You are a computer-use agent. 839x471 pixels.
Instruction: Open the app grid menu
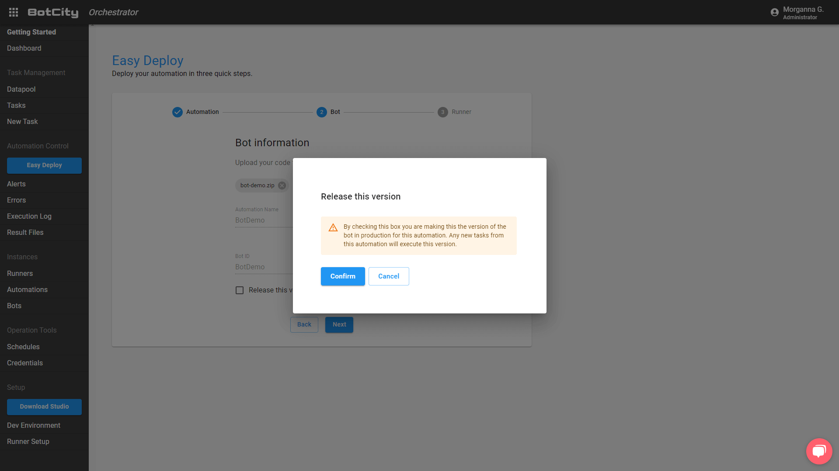click(x=13, y=12)
